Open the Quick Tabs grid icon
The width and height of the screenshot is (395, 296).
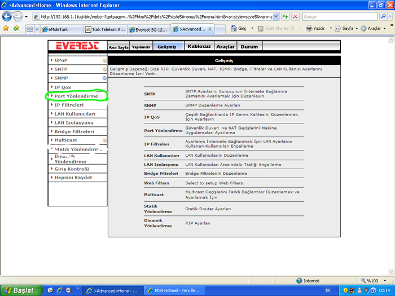point(30,29)
